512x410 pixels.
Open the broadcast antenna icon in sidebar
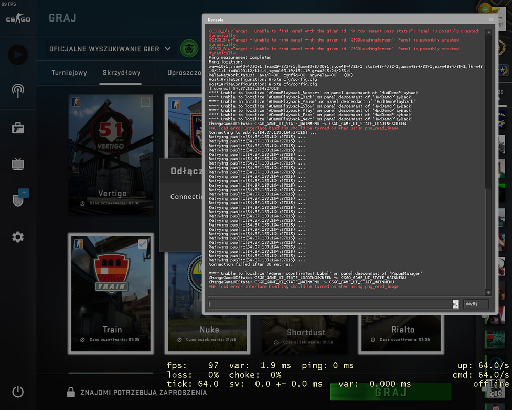pyautogui.click(x=18, y=91)
